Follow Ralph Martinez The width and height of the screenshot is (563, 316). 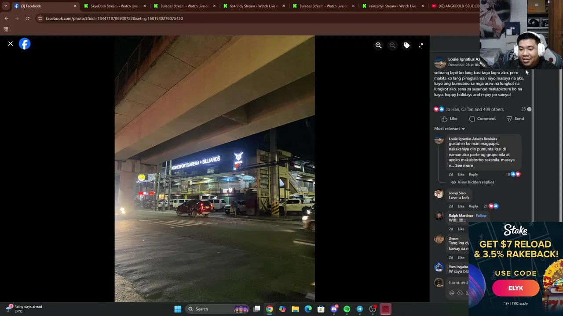[x=481, y=215]
